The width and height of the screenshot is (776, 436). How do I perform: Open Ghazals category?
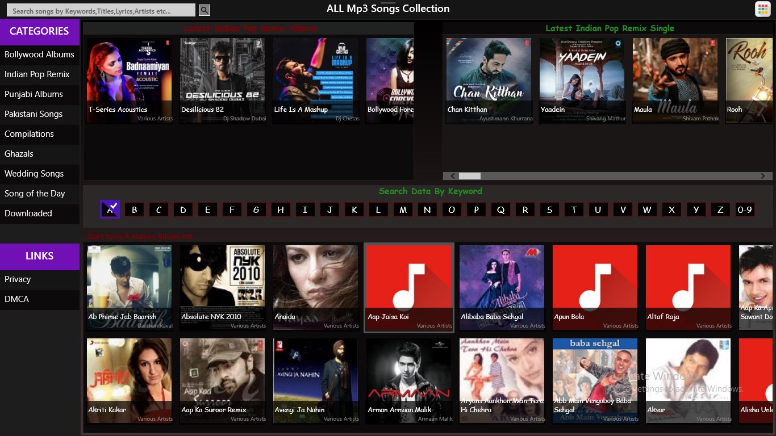[x=40, y=154]
